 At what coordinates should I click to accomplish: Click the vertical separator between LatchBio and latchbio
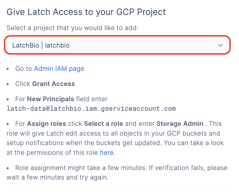point(42,46)
